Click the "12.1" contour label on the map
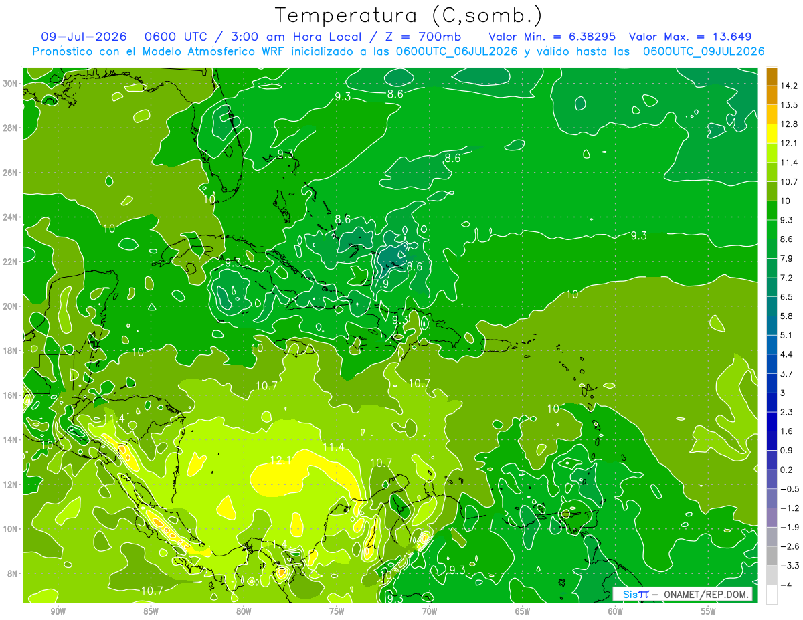 (280, 460)
